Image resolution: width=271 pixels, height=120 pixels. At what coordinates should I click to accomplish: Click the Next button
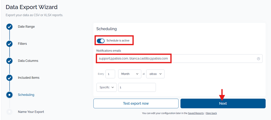coord(223,103)
